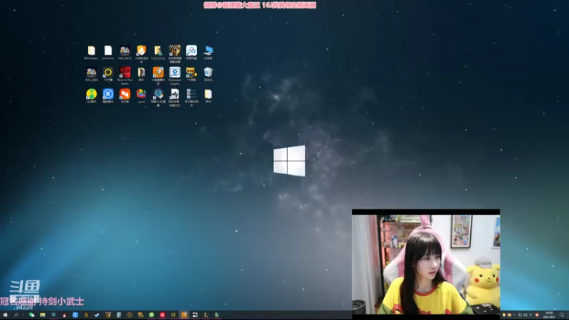Select the QQ Music yellow-green icon
Image resolution: width=569 pixels, height=320 pixels.
[x=92, y=96]
